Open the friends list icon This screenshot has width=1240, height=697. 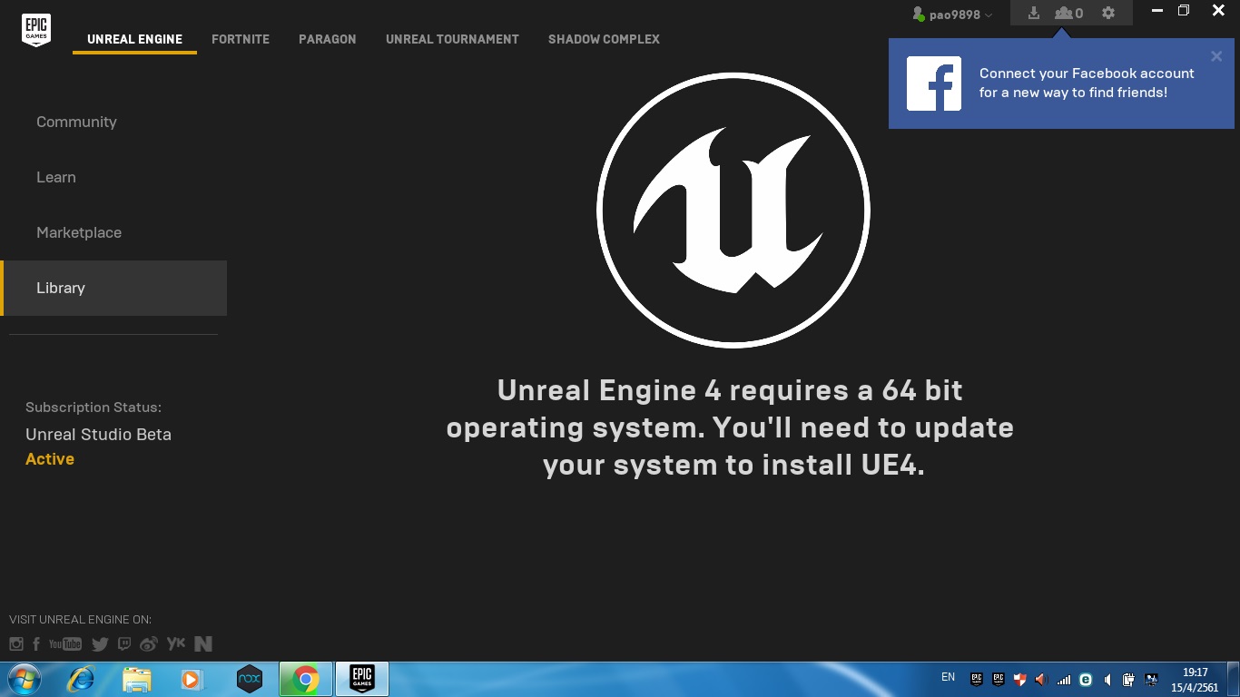pyautogui.click(x=1068, y=14)
